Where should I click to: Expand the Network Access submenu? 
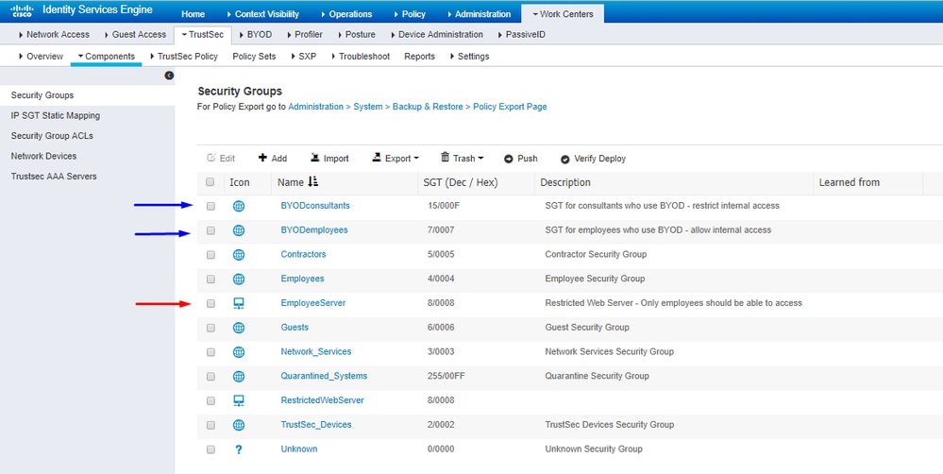(x=54, y=34)
